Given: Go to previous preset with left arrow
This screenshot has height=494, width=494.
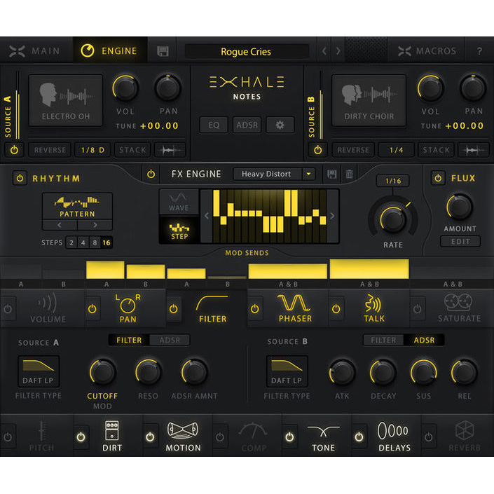Looking at the screenshot, I should click(x=324, y=51).
